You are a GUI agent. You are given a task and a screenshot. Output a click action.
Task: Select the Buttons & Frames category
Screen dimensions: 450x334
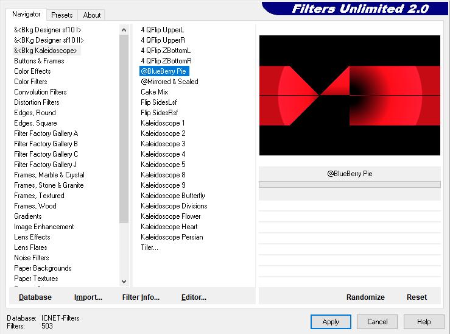coord(39,61)
